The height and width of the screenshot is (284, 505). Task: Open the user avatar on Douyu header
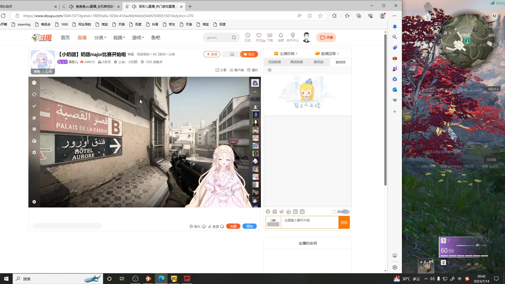click(306, 37)
